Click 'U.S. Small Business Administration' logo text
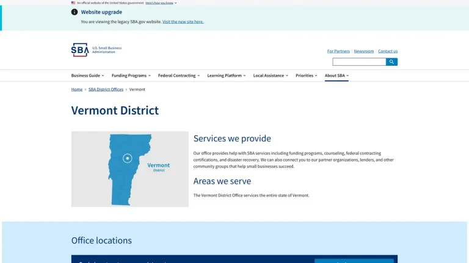The image size is (469, 263). coord(107,50)
